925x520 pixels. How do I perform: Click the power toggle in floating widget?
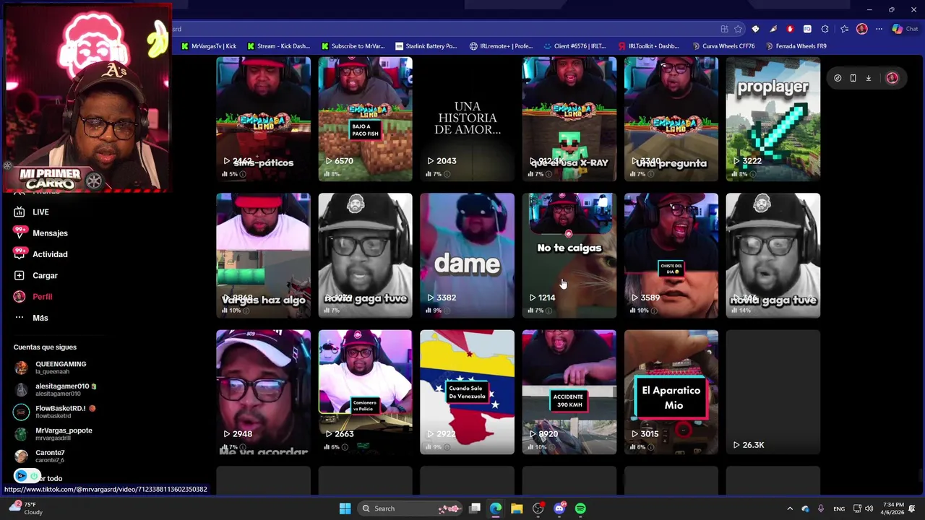coord(33,476)
